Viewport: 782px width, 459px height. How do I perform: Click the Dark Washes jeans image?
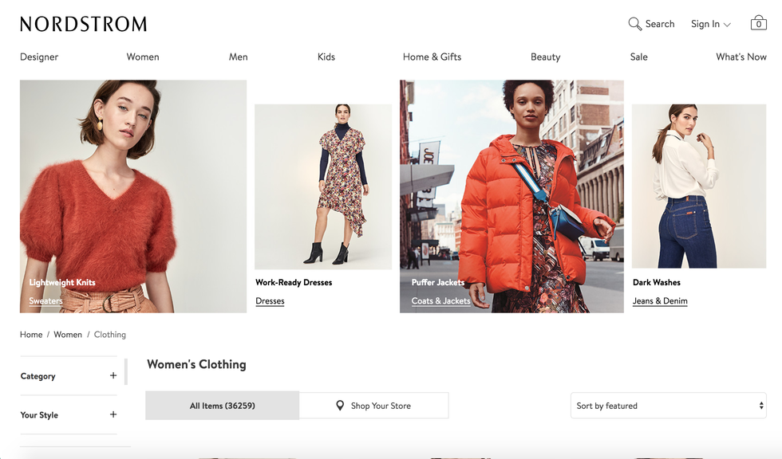[x=698, y=186]
